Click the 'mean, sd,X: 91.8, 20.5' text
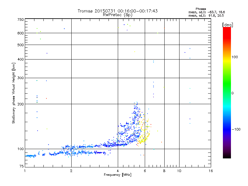Image resolution: width=248 pixels, height=186 pixels. point(206,15)
